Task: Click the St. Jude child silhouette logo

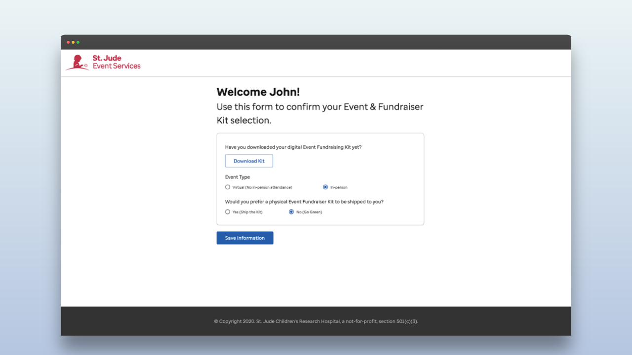Action: pos(78,63)
